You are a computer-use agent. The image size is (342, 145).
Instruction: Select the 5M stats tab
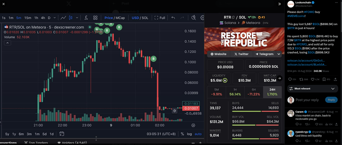tap(216, 92)
